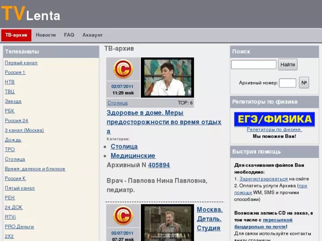Image resolution: width=322 pixels, height=241 pixels.
Task: Choose the ТРО channel link
Action: click(10, 149)
